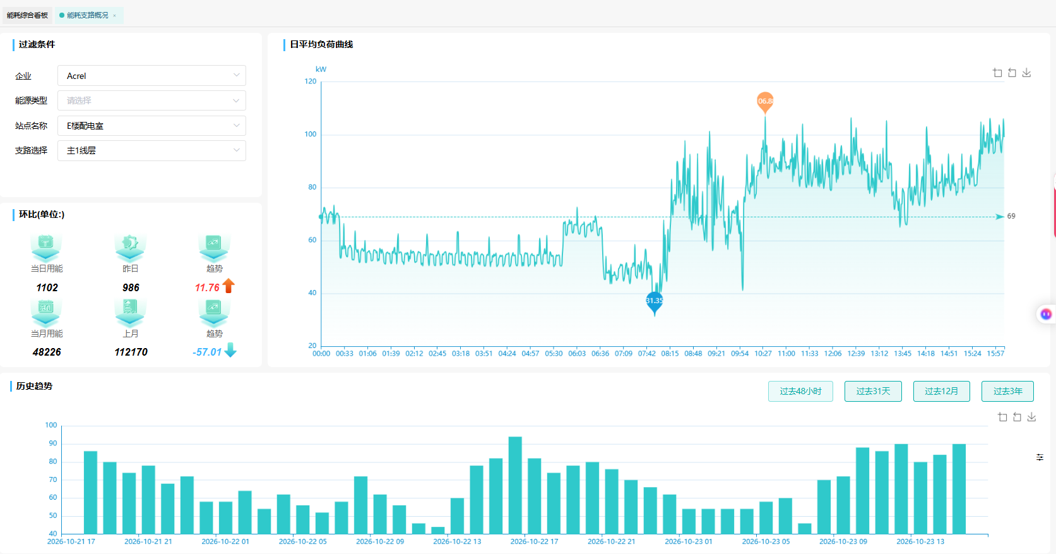Click the 当月用能 calendar icon
Screen dimensions: 1056x554
point(46,312)
